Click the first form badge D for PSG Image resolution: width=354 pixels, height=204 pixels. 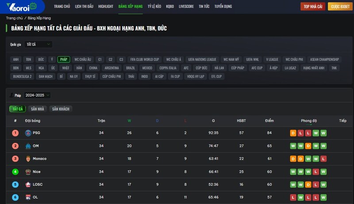point(293,133)
